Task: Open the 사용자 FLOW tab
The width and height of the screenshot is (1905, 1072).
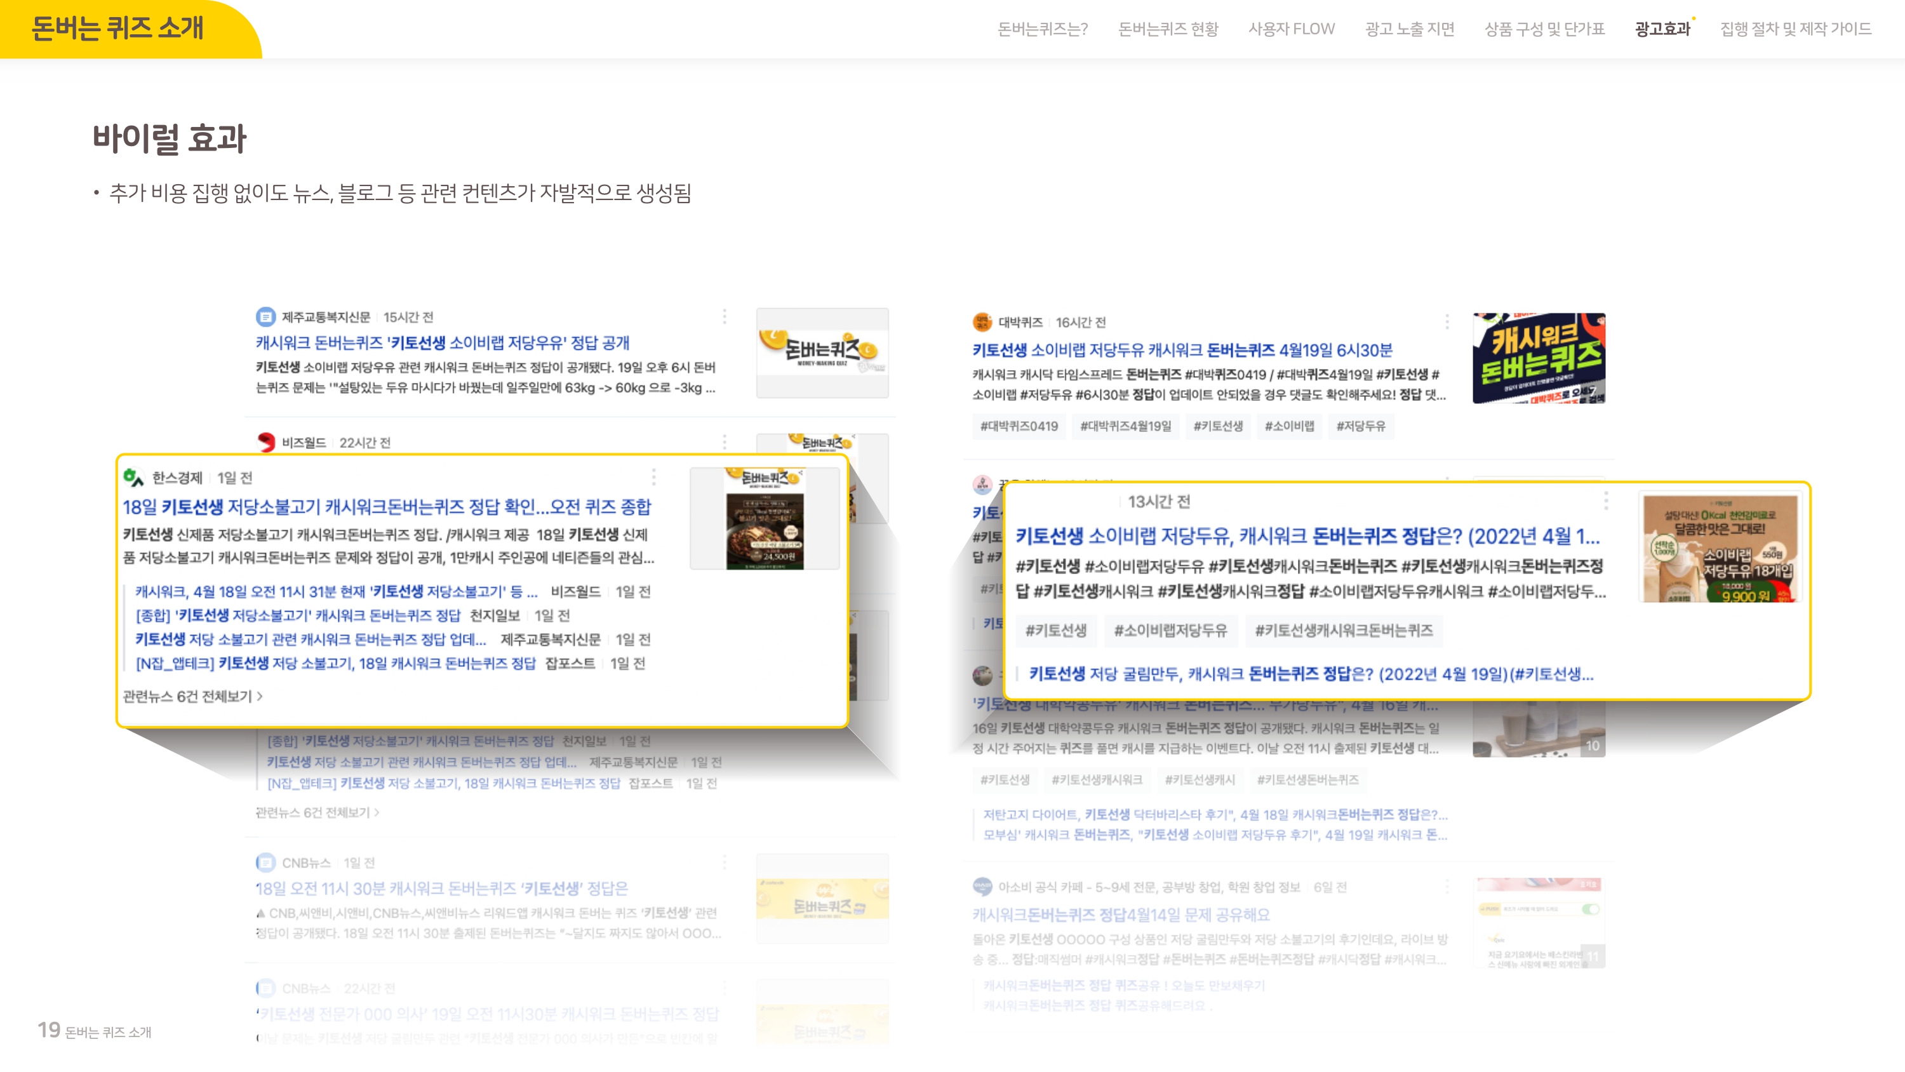Action: [x=1291, y=29]
